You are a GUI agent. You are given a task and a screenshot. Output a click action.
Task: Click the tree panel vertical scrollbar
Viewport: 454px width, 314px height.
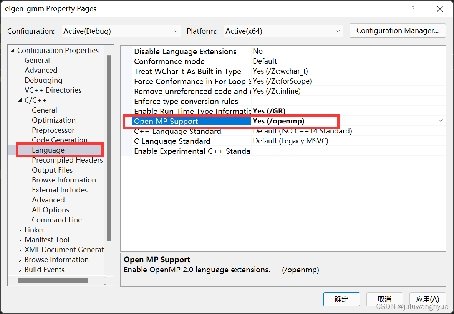(x=109, y=148)
